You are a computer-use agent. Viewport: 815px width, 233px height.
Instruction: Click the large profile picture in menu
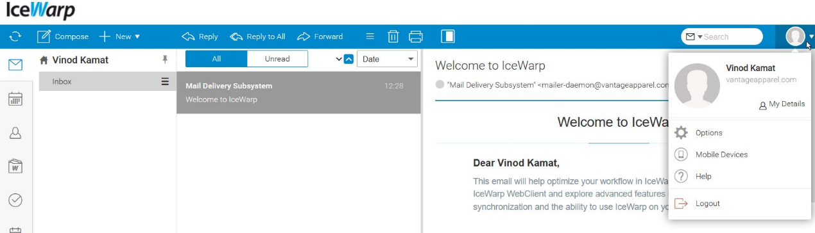coord(697,86)
